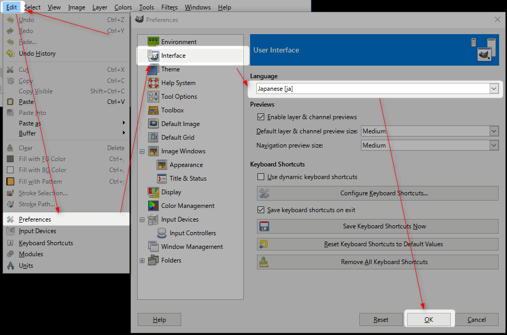This screenshot has width=507, height=335.
Task: Click the Toolbox category icon
Action: pyautogui.click(x=153, y=110)
